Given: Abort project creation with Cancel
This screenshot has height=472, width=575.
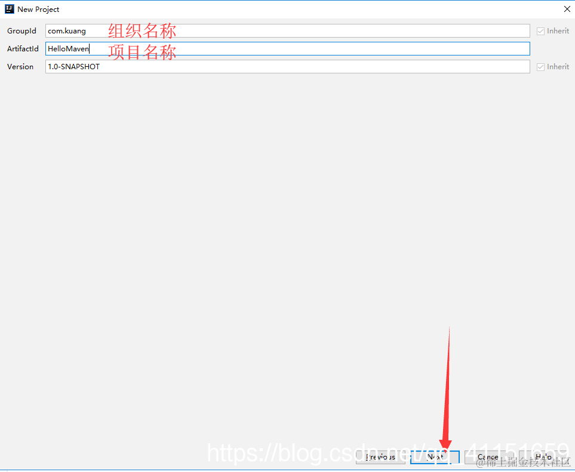Looking at the screenshot, I should 489,457.
